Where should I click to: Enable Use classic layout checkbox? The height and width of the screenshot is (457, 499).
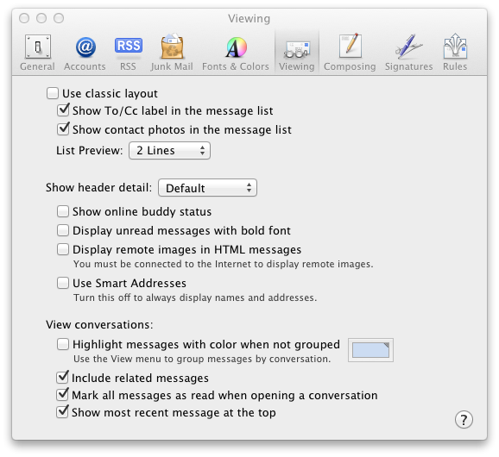tap(53, 93)
